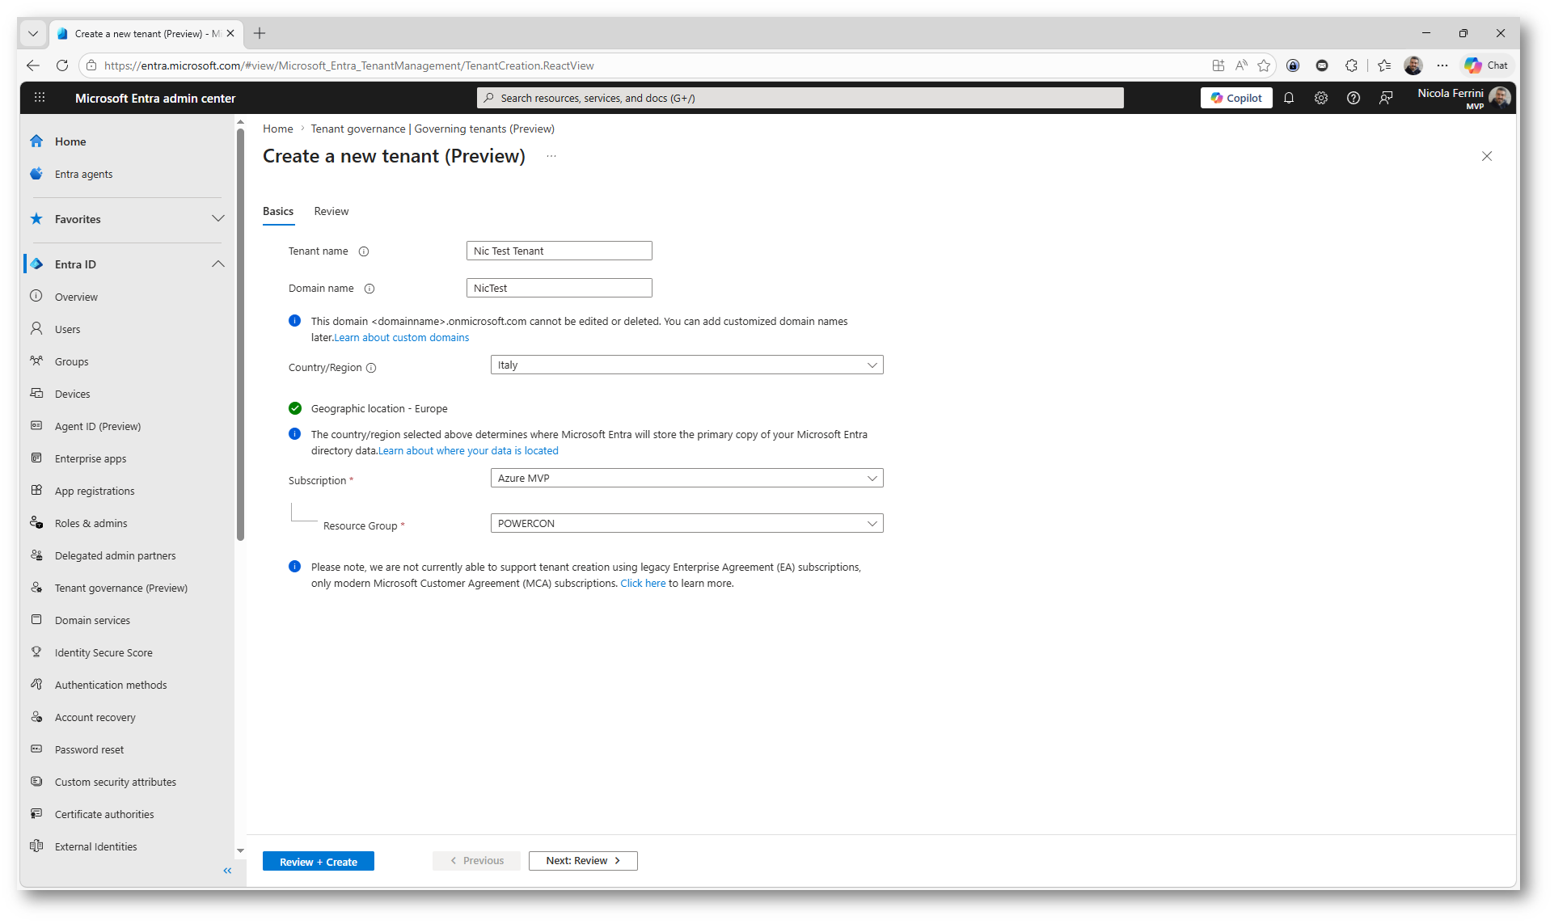Collapse the sidebar navigation pane
Screen dimensions: 1554x924
(x=227, y=871)
